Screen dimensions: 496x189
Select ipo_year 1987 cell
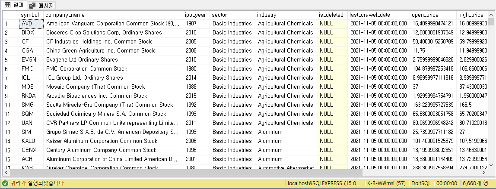click(197, 24)
